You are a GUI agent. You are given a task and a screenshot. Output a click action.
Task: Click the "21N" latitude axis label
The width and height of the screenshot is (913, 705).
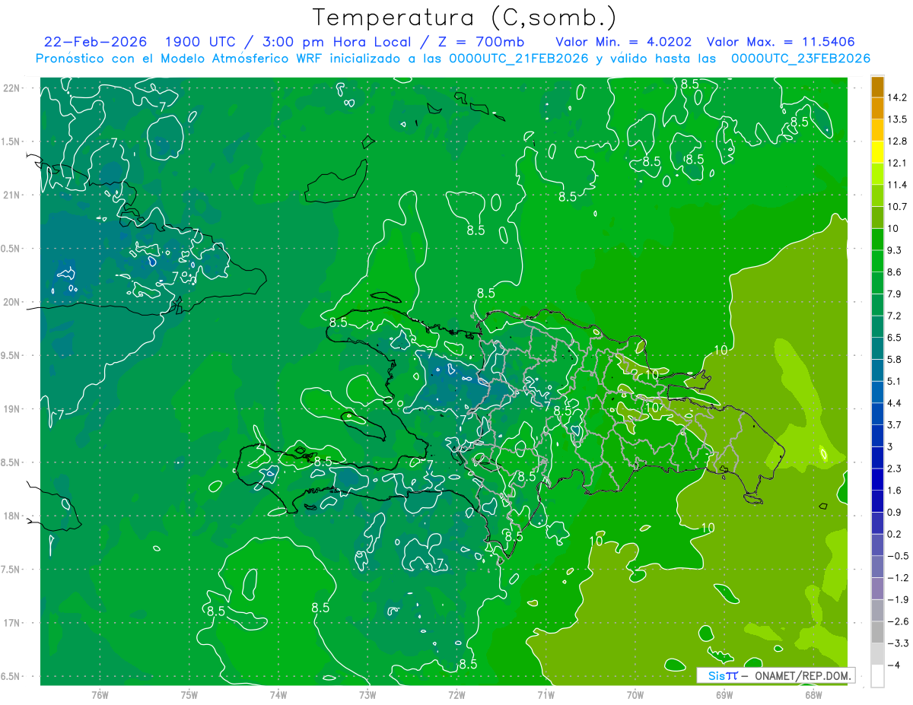point(13,195)
